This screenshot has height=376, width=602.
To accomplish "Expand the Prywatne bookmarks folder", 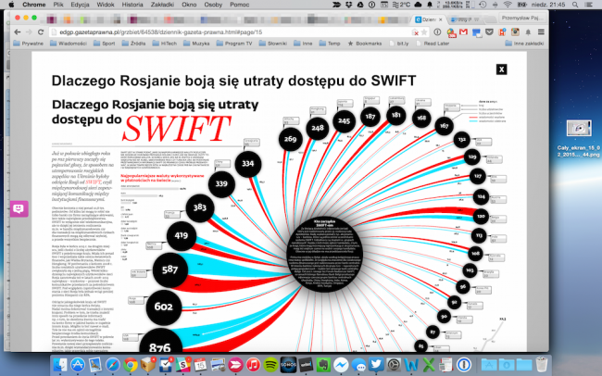I will coord(28,44).
